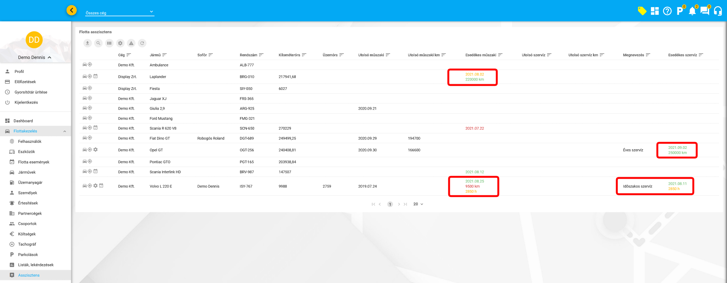Click the yellow price tag icon
727x283 pixels.
click(642, 11)
